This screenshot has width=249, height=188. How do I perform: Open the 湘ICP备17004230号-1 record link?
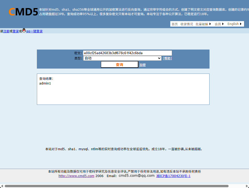173,176
